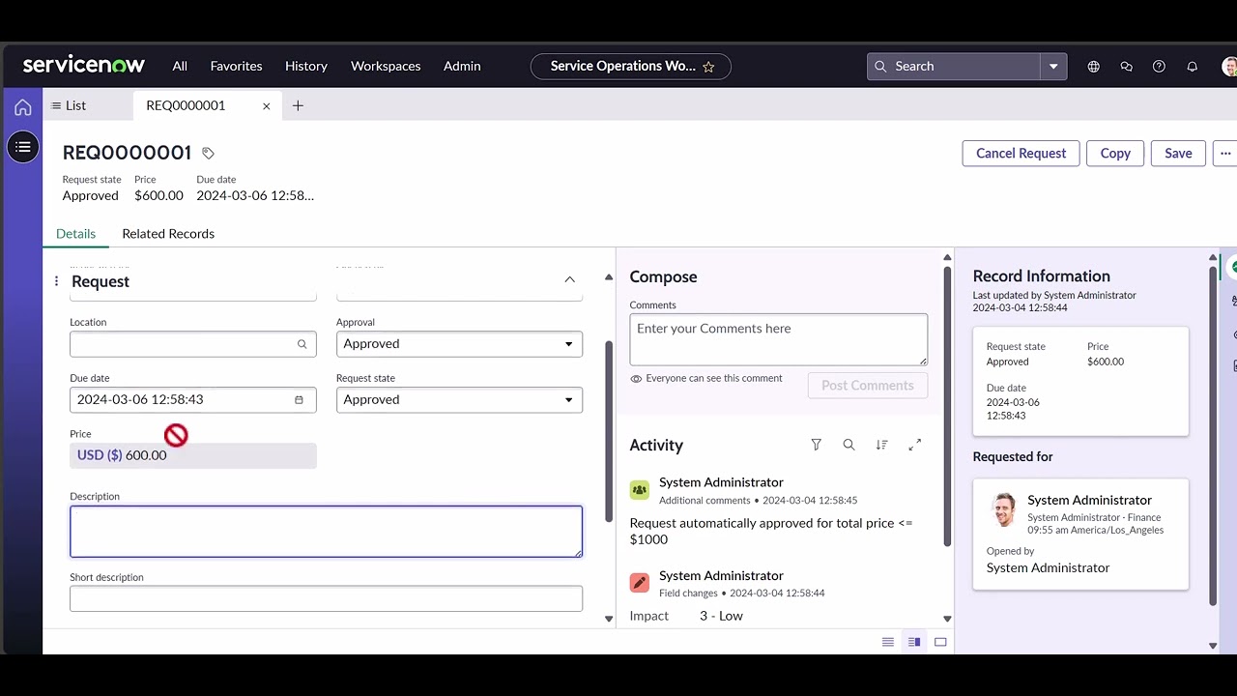
Task: Click the form panel scrollbar thumb
Action: click(609, 430)
